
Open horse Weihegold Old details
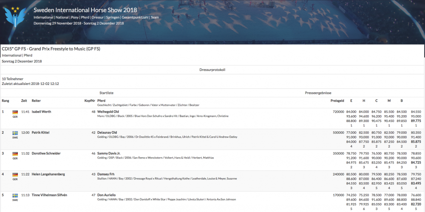pos(108,112)
